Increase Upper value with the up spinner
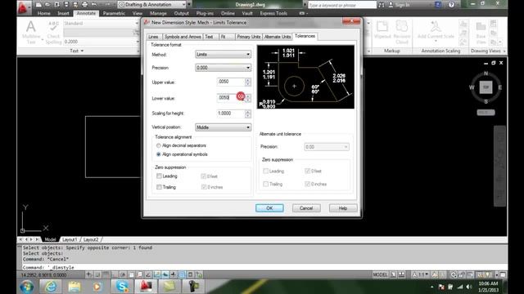The image size is (524, 294). (247, 80)
